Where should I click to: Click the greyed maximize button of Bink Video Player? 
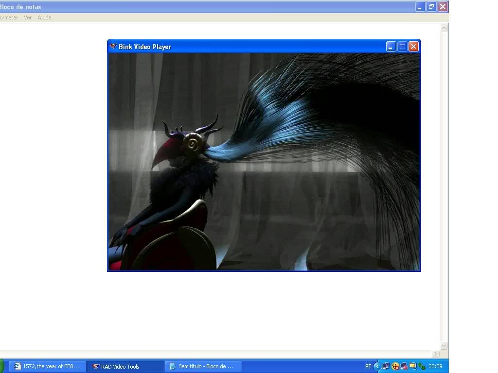tap(402, 47)
